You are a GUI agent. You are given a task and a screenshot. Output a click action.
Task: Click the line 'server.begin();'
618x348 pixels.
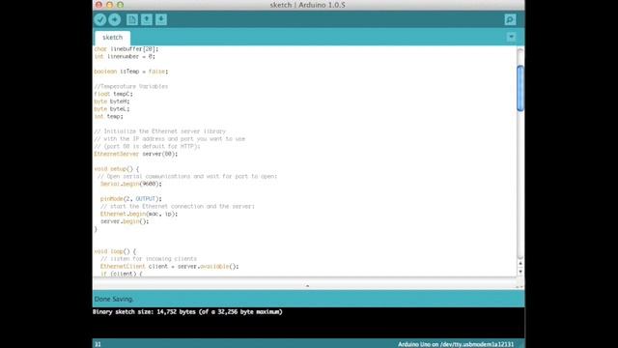coord(125,221)
